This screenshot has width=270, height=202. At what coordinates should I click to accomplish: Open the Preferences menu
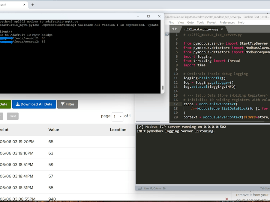pyautogui.click(x=227, y=22)
